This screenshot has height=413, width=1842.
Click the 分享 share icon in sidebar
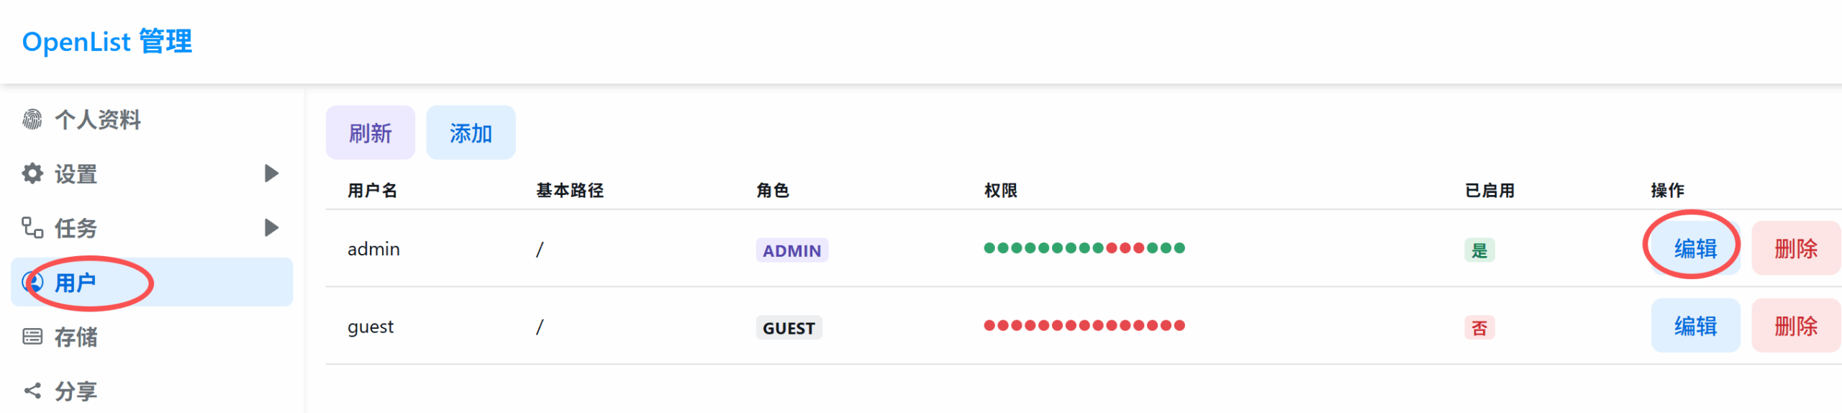click(32, 391)
